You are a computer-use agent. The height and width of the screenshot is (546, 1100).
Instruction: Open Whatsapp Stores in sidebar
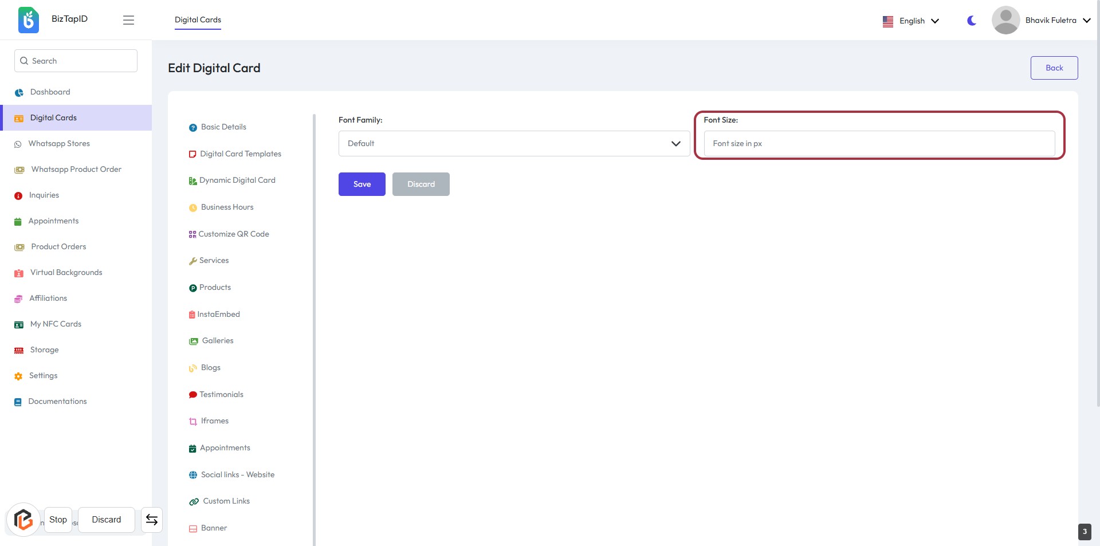click(59, 144)
